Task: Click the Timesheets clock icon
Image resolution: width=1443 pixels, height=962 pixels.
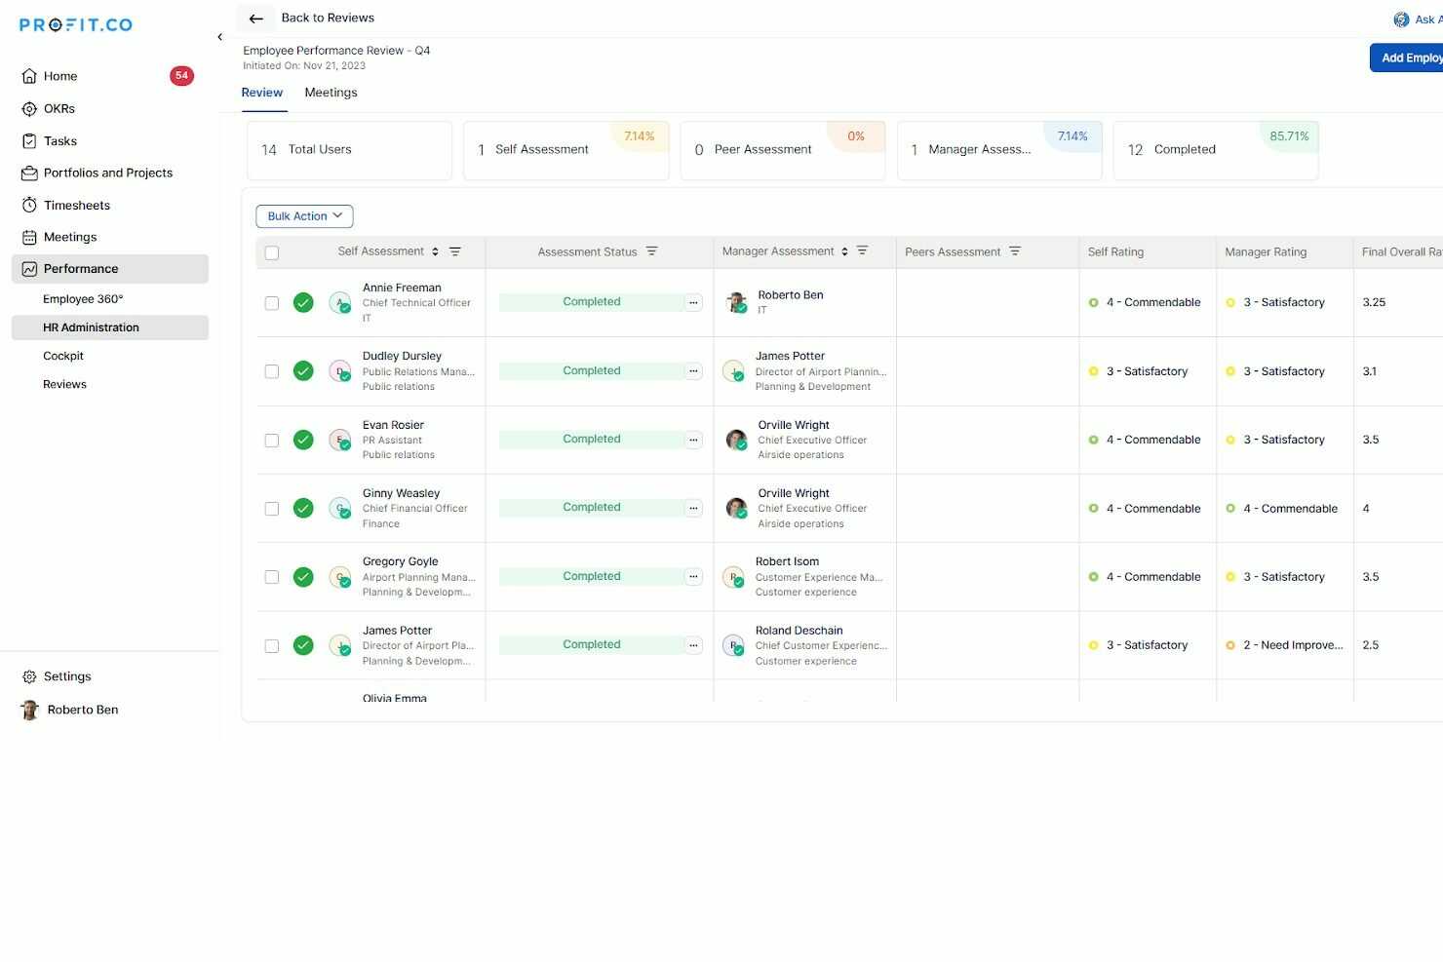Action: [x=29, y=205]
